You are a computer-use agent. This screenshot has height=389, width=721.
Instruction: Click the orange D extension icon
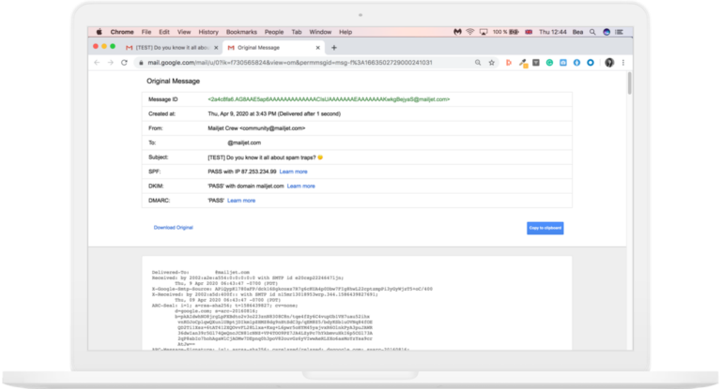509,63
